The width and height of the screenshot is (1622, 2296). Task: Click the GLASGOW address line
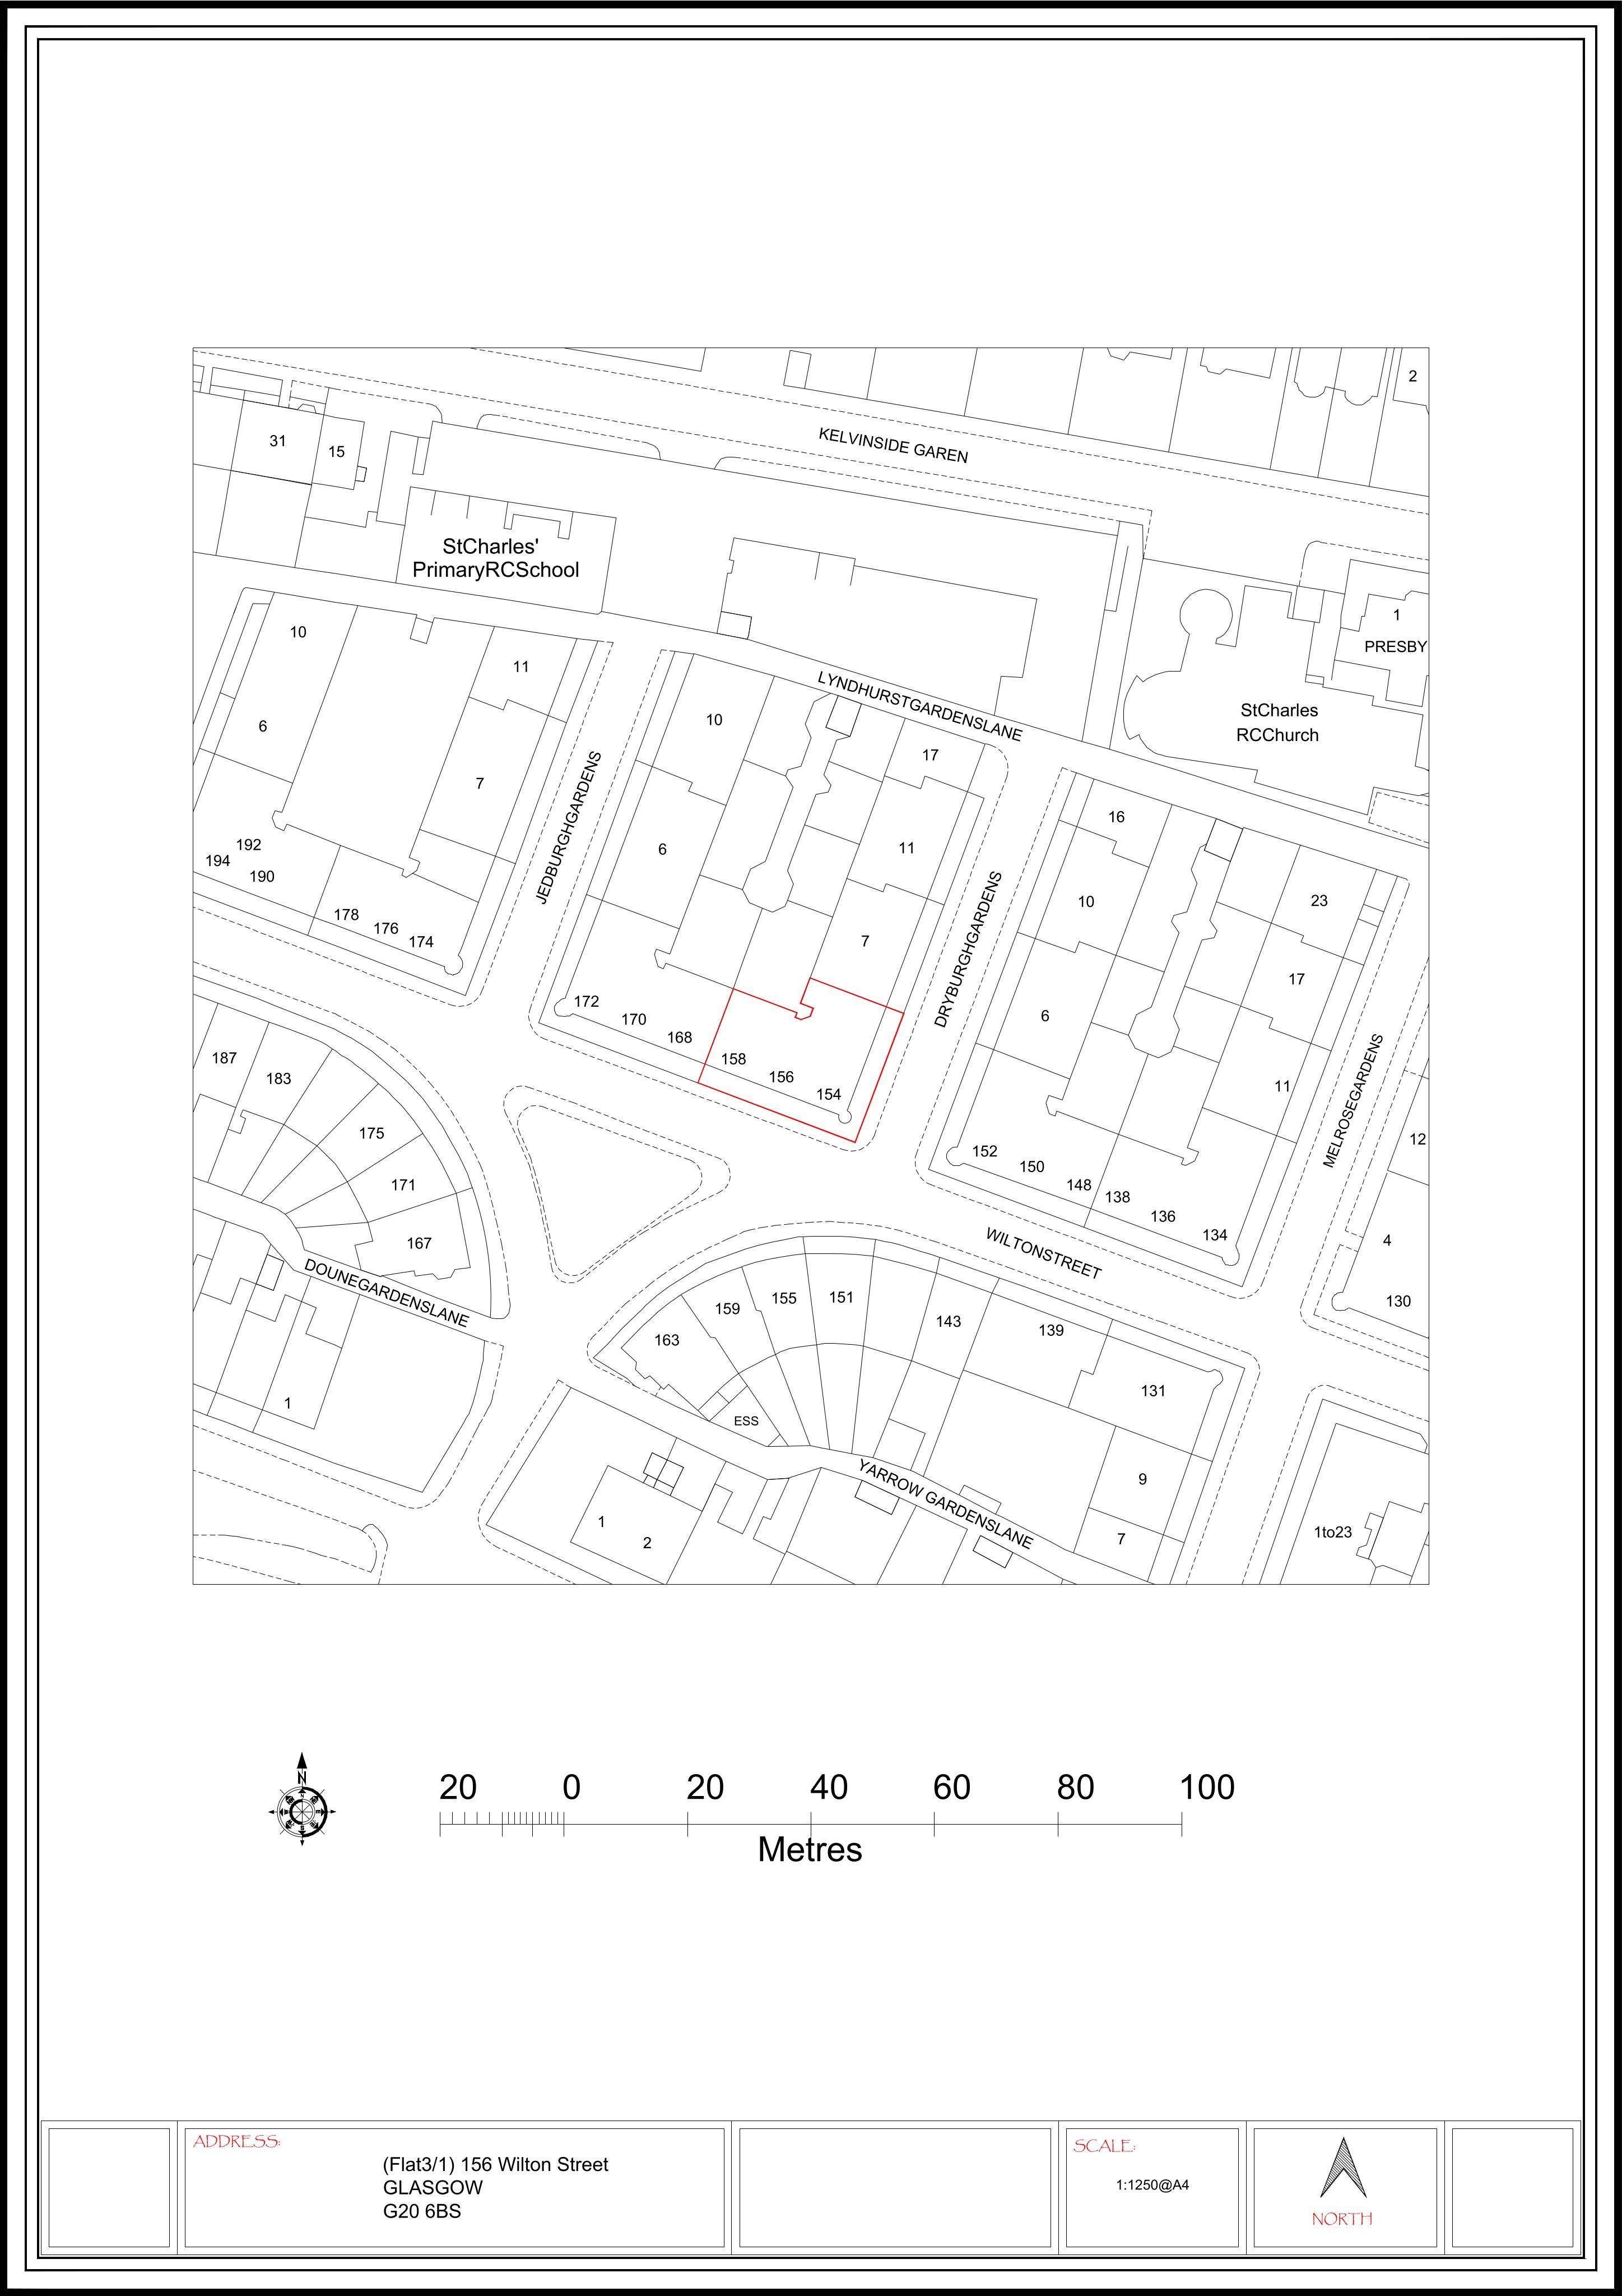pos(433,2187)
